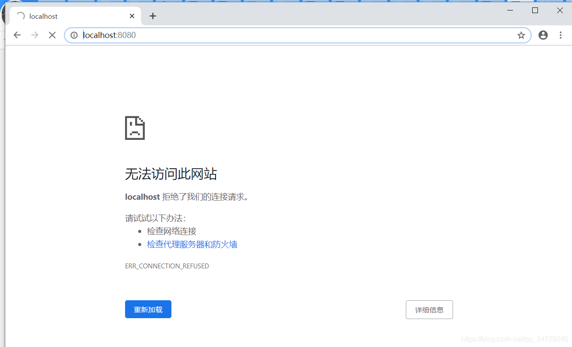The image size is (572, 347).
Task: Click the window maximize button
Action: 534,10
